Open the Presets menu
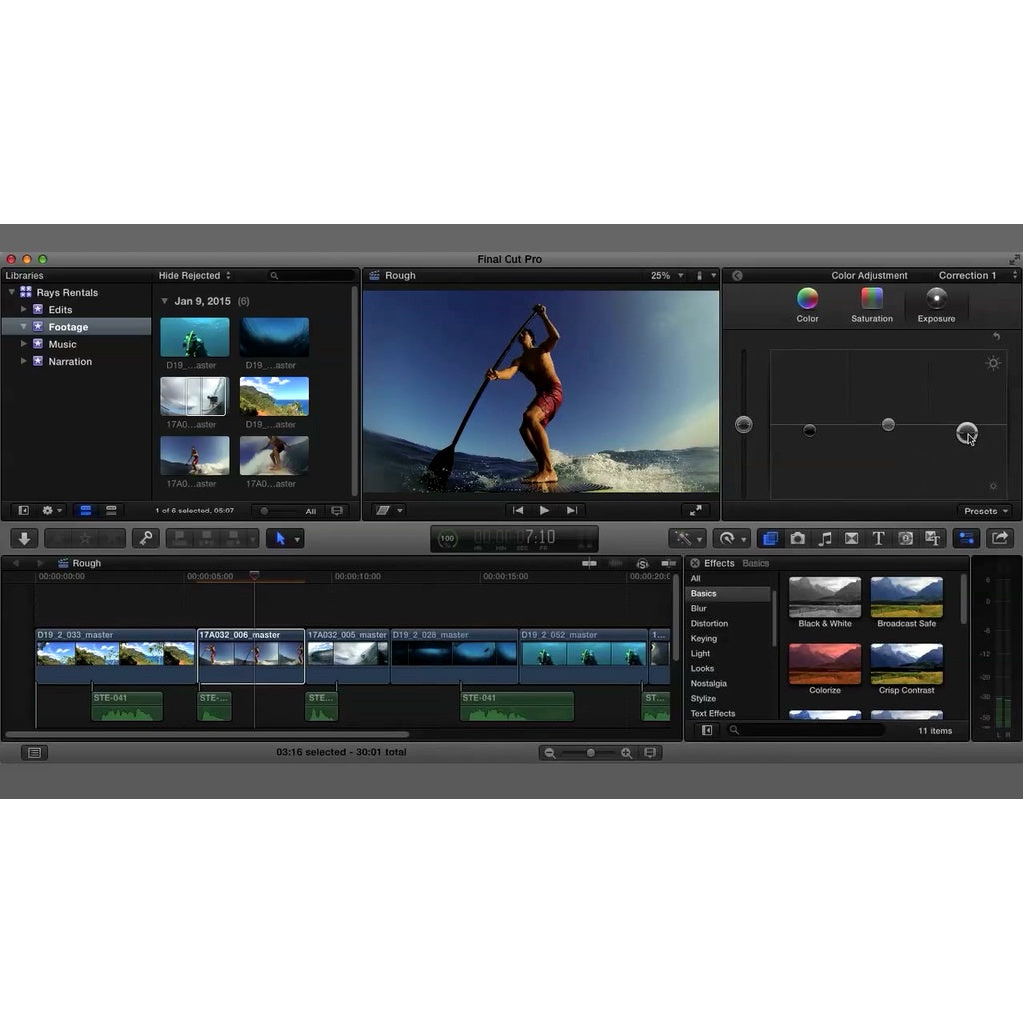Viewport: 1023px width, 1023px height. [983, 511]
